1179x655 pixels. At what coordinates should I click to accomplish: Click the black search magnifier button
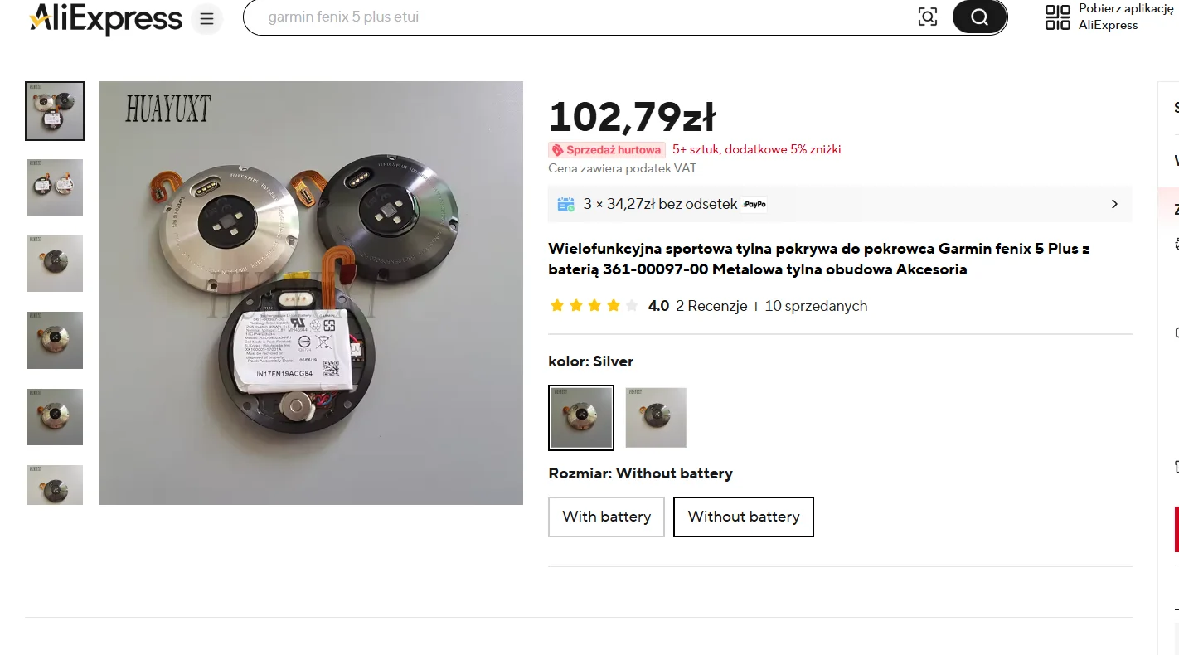[979, 17]
